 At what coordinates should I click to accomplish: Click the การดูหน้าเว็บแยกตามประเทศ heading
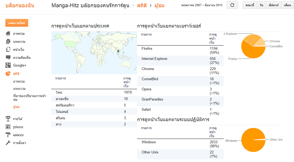pos(80,26)
